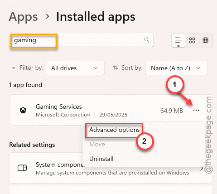217x194 pixels.
Task: Open the All drives filter dropdown
Action: pos(75,68)
